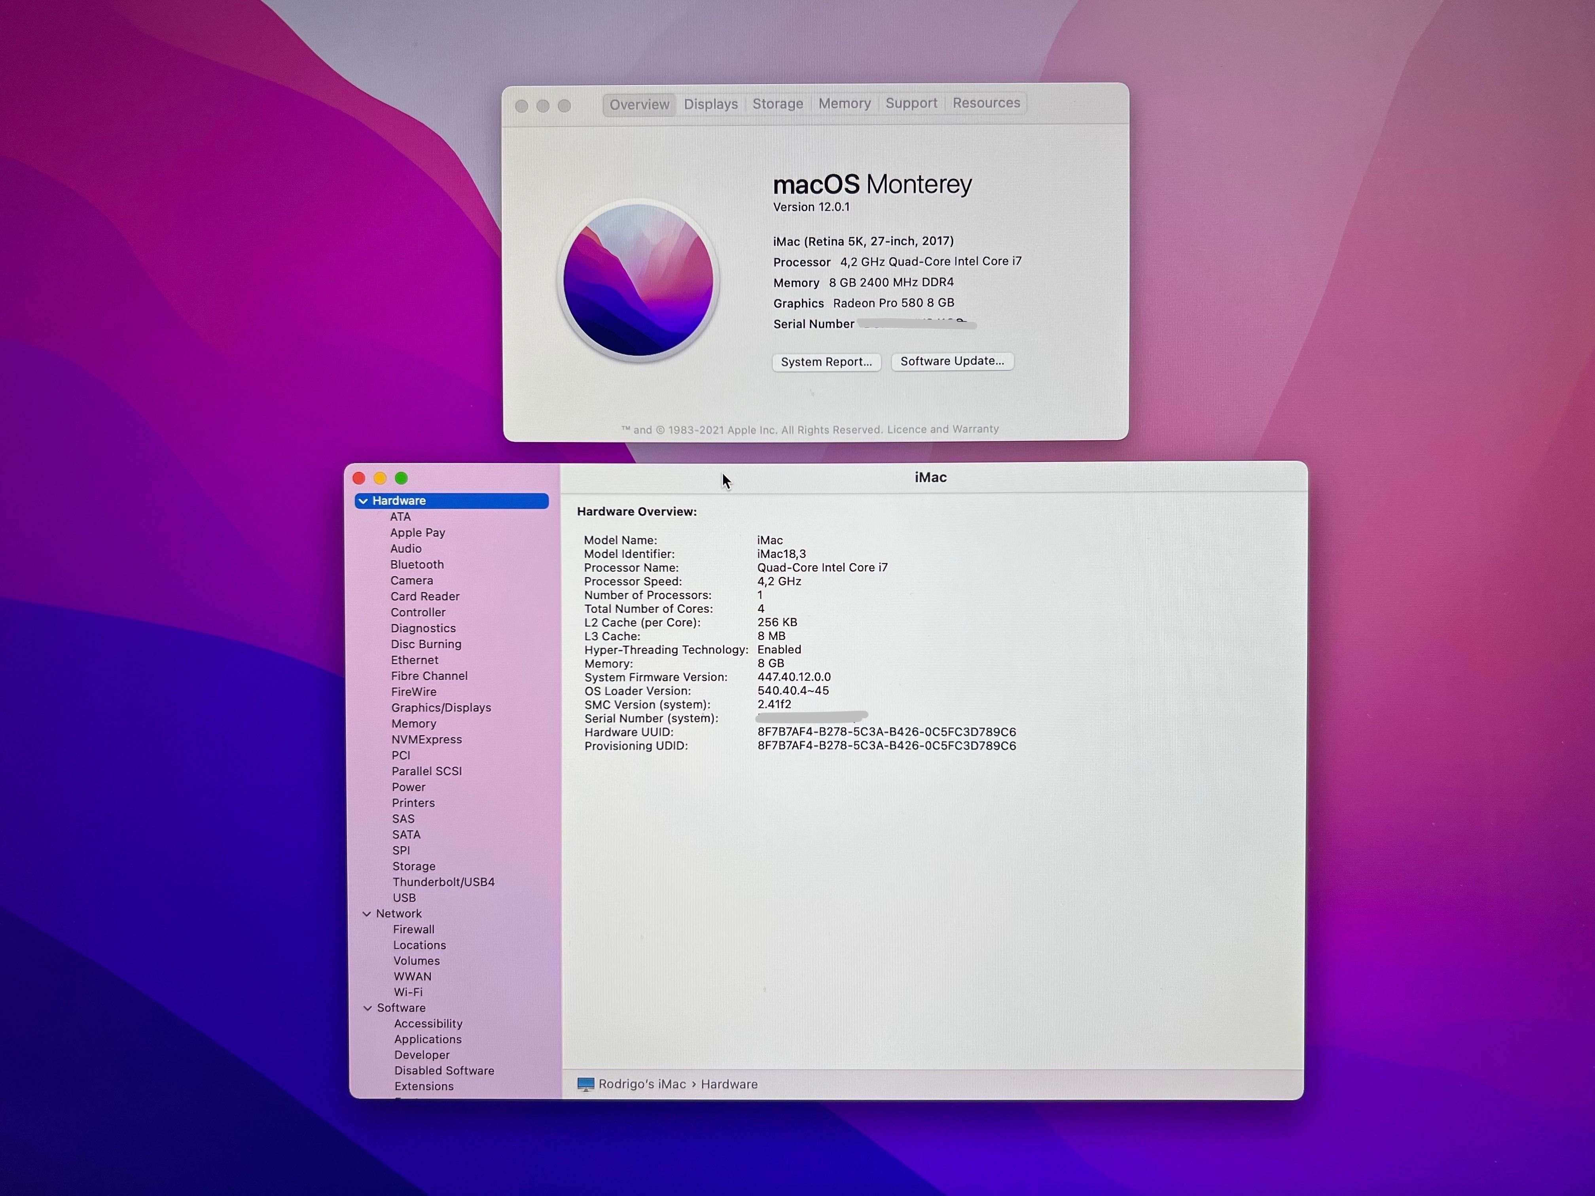Select Printers in the sidebar
Image resolution: width=1595 pixels, height=1196 pixels.
tap(413, 803)
